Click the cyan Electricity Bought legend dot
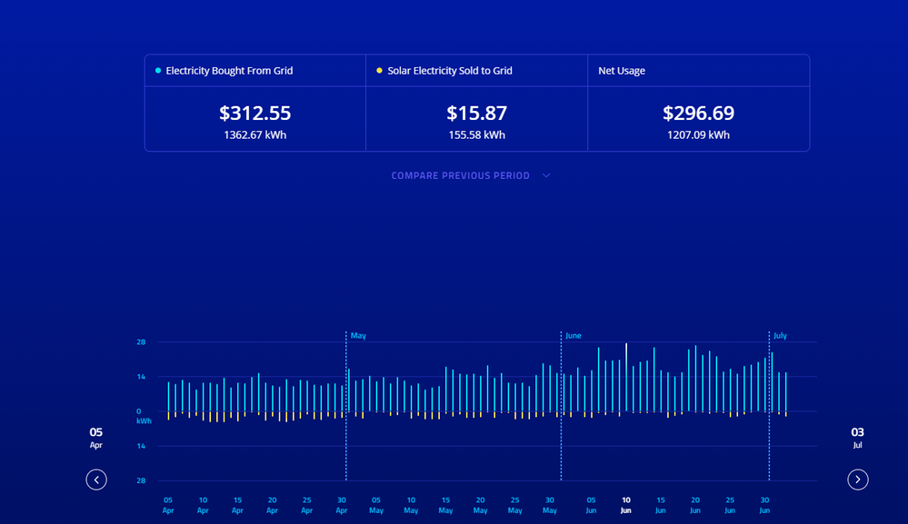 point(158,71)
